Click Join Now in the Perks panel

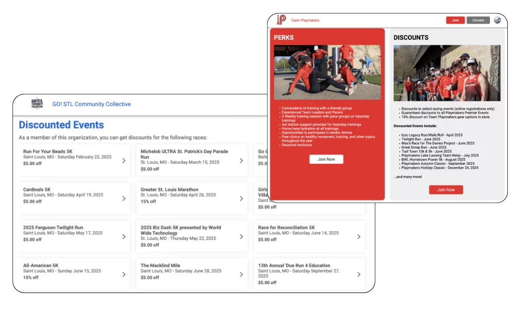point(326,159)
